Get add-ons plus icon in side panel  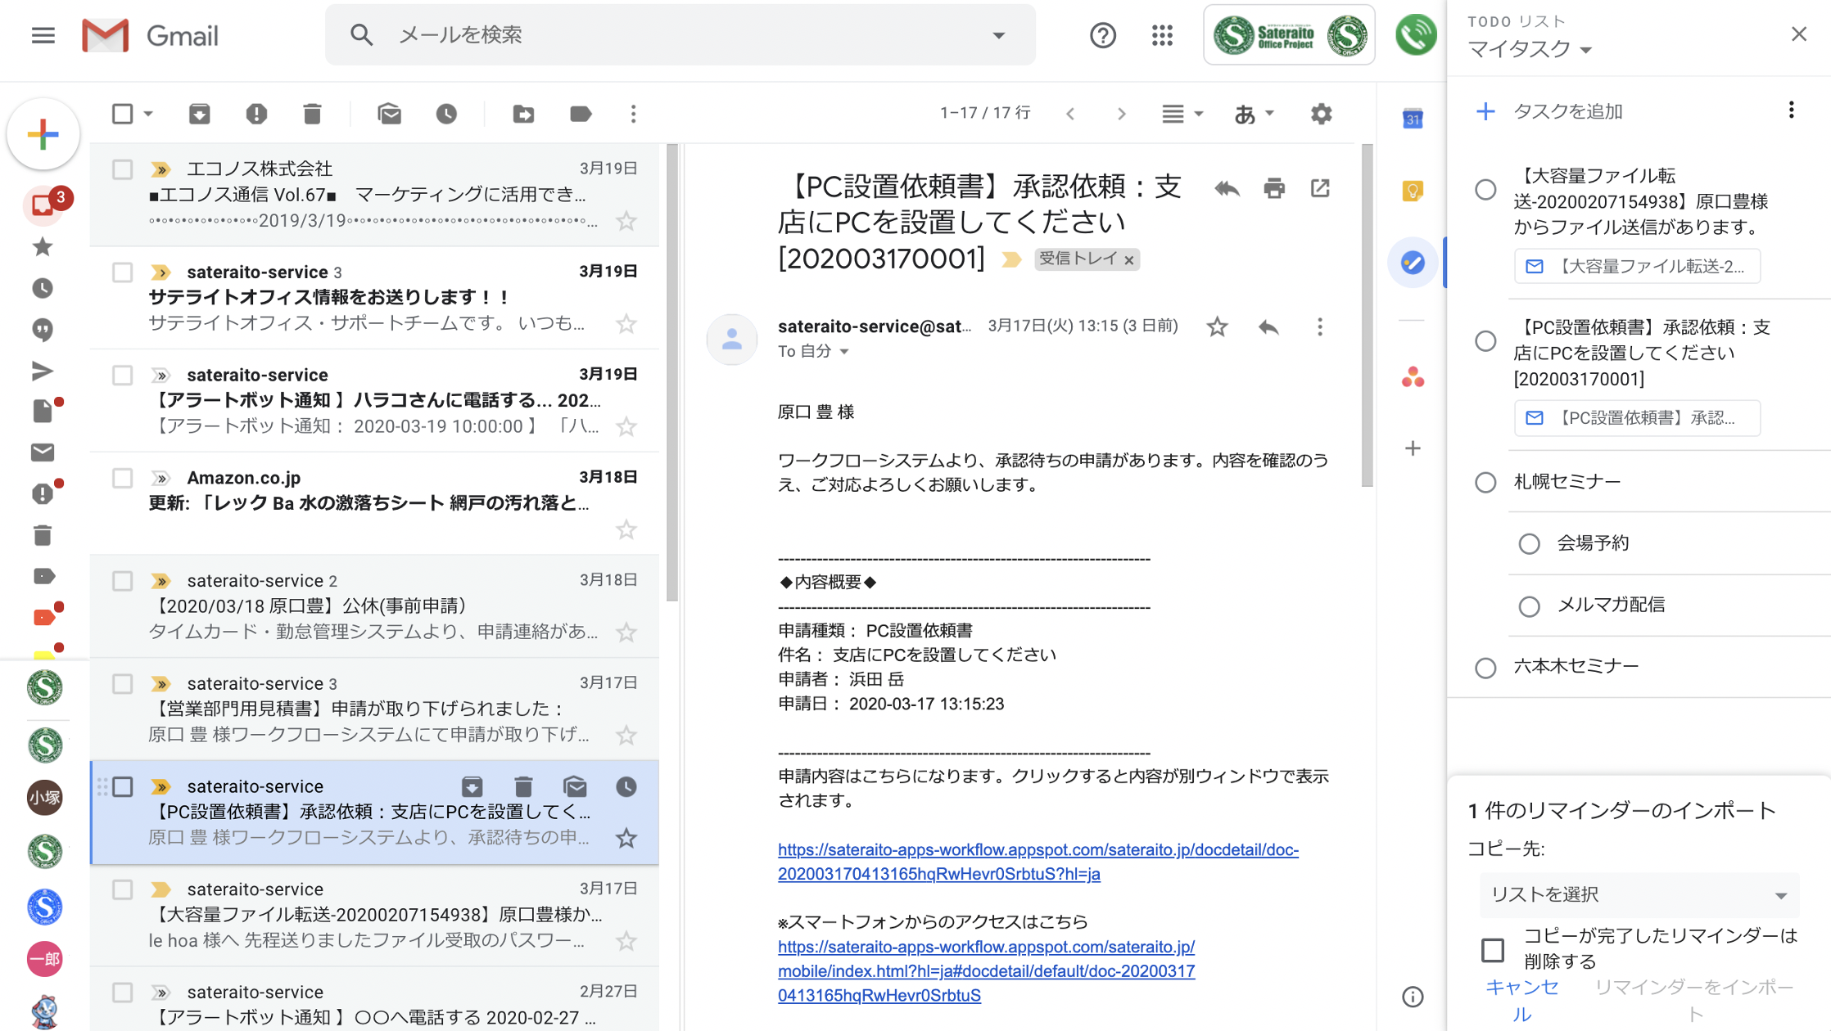tap(1413, 448)
